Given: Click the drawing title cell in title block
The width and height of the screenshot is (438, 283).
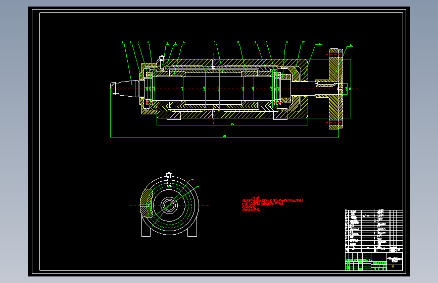Looking at the screenshot, I should tap(395, 259).
